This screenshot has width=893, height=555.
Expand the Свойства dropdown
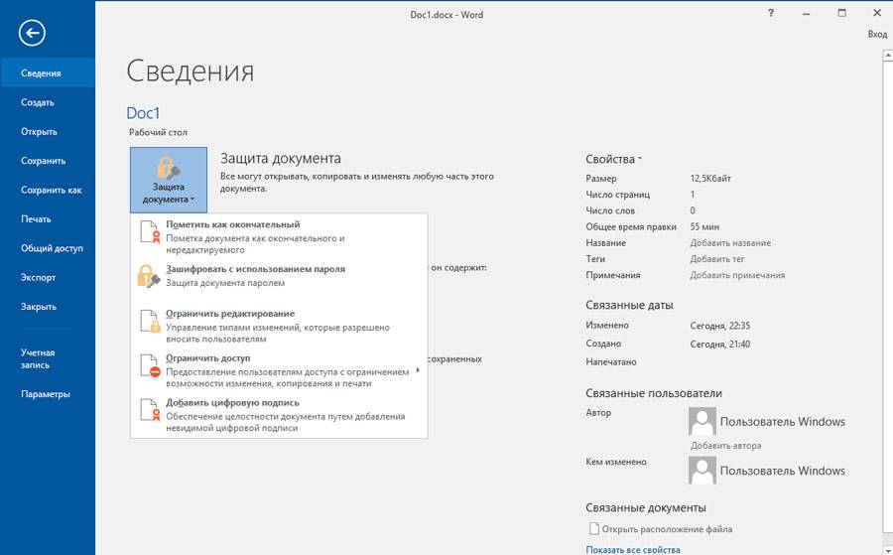pyautogui.click(x=613, y=160)
